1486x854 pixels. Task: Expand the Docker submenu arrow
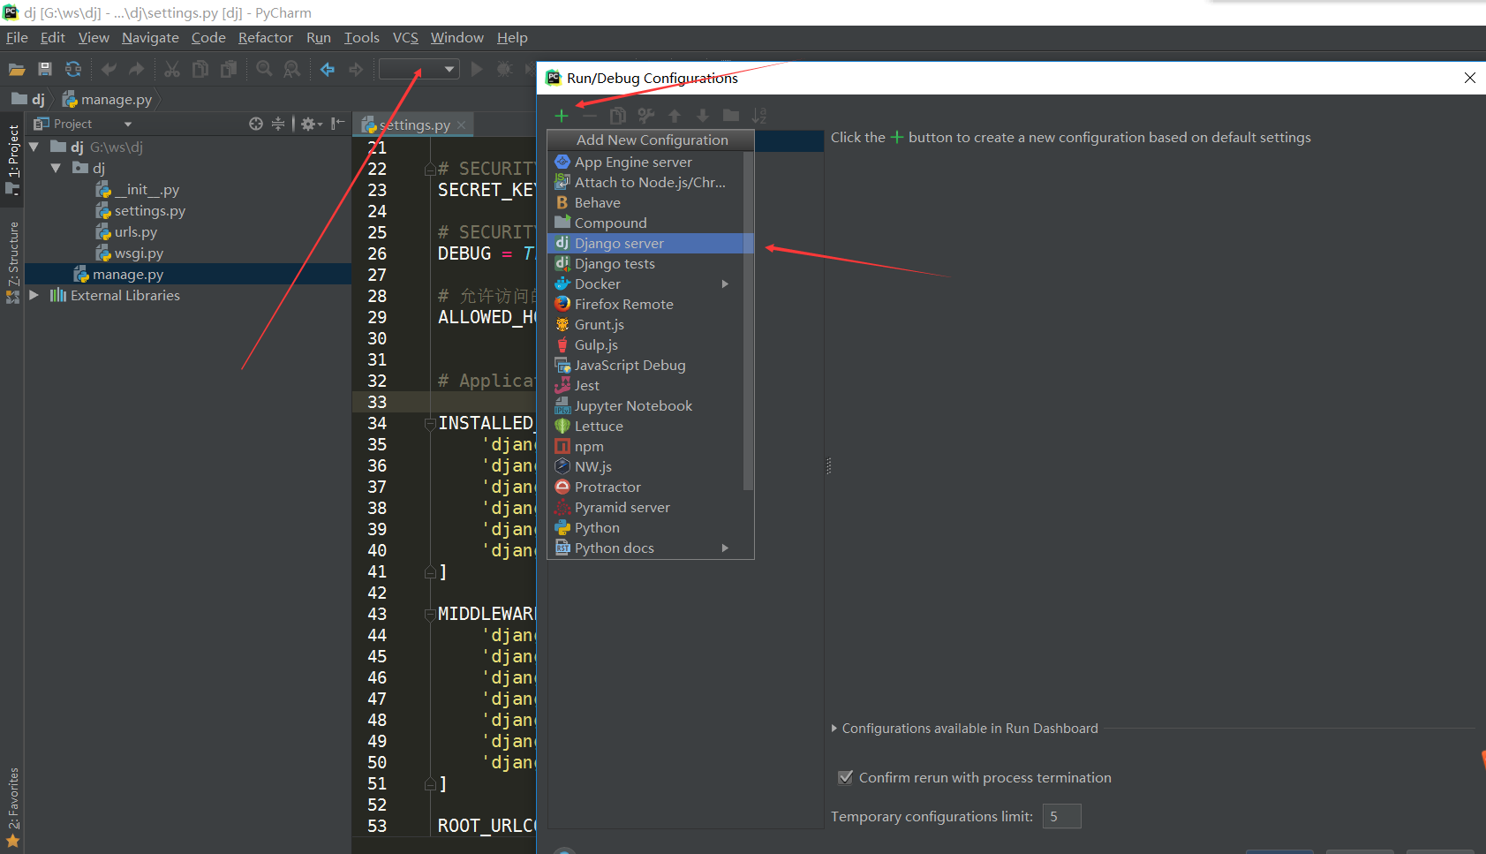pos(725,283)
